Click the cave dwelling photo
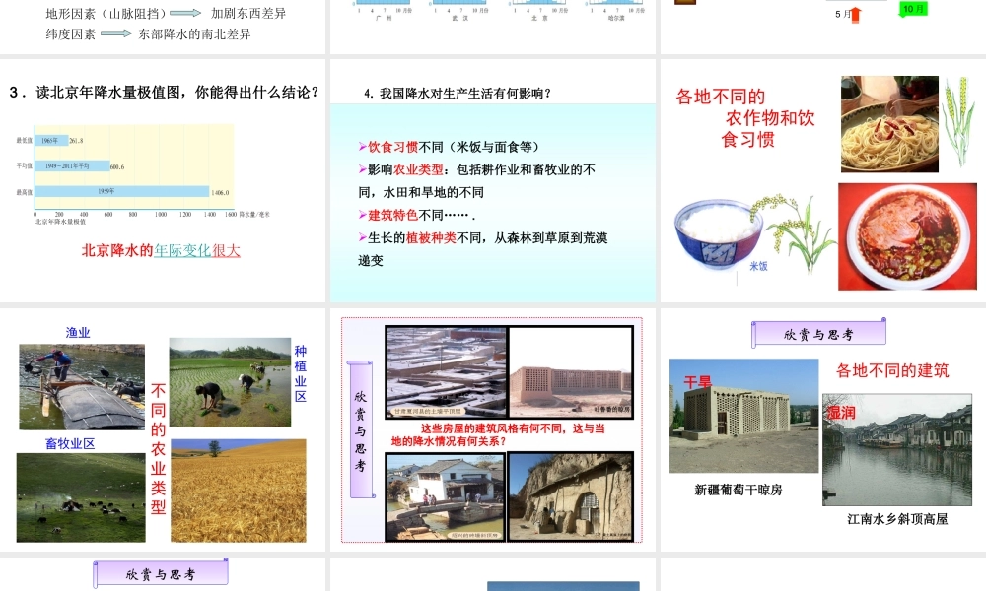Viewport: 986px width, 591px height. tap(570, 497)
